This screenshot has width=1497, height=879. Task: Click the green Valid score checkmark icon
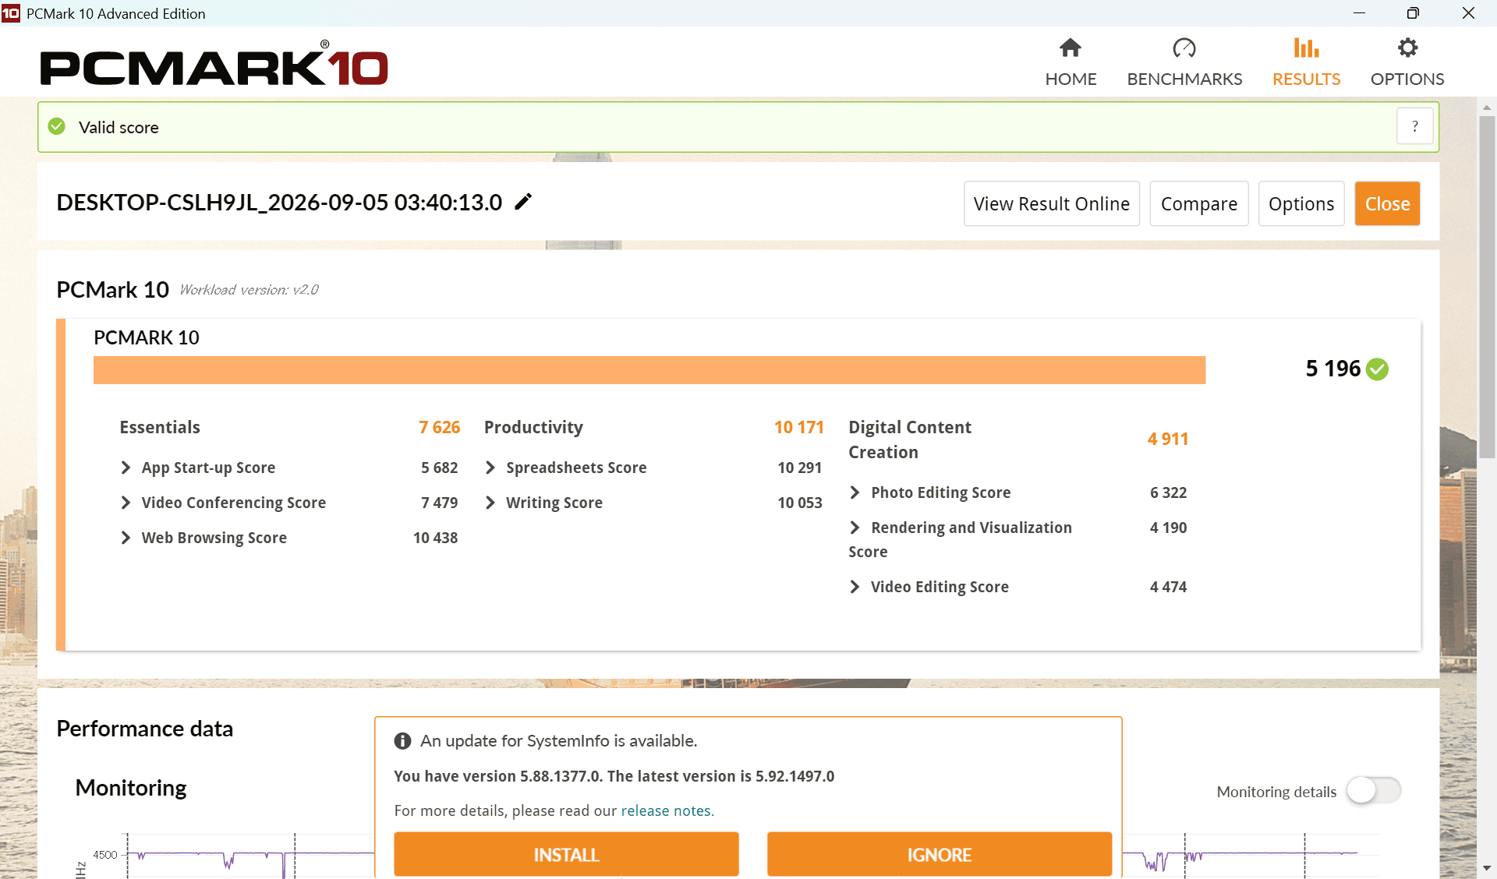point(57,126)
